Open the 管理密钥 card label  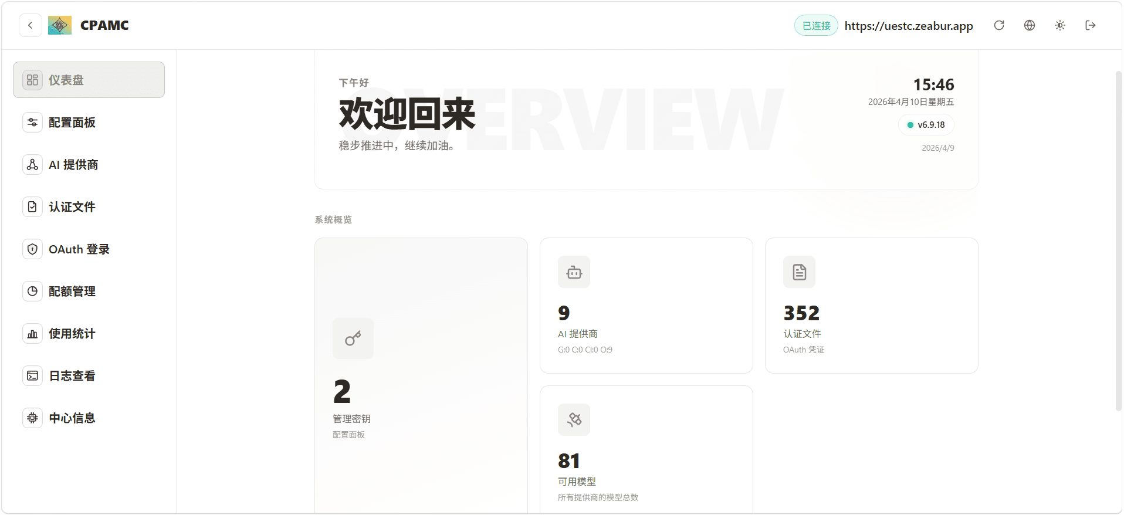351,419
